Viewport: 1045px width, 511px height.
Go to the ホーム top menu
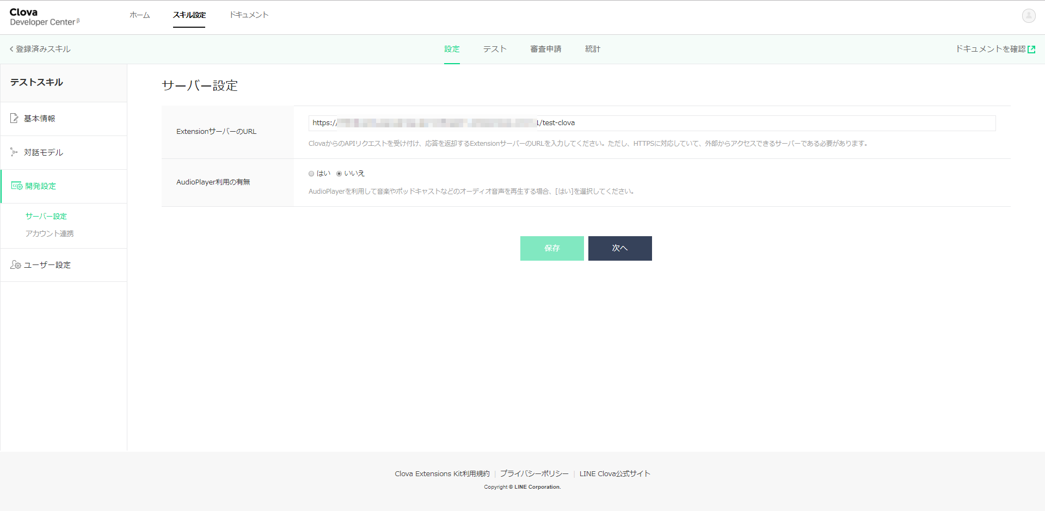click(140, 15)
